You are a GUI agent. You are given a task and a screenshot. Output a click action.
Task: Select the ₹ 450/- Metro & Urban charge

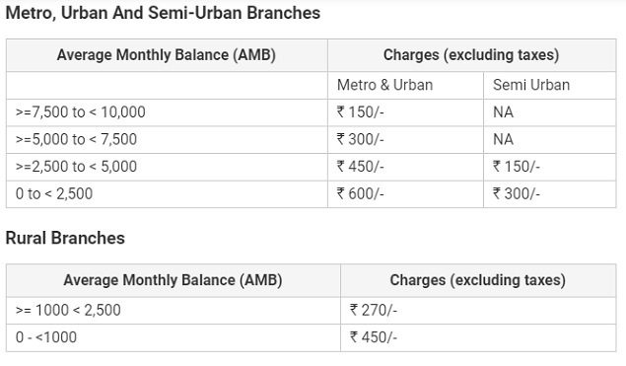point(361,167)
